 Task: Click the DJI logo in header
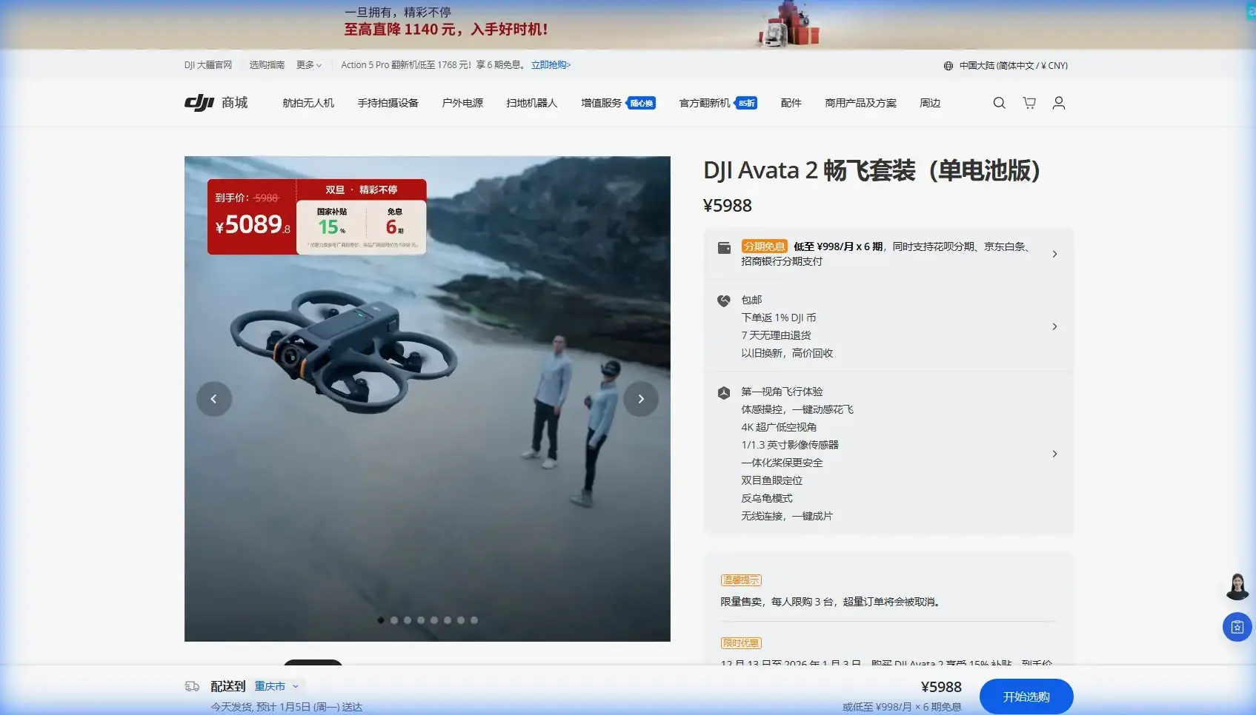(x=199, y=103)
